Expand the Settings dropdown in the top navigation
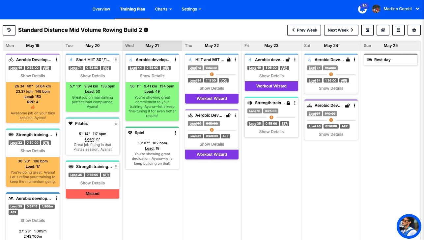Viewport: 424px width, 240px height. click(191, 9)
